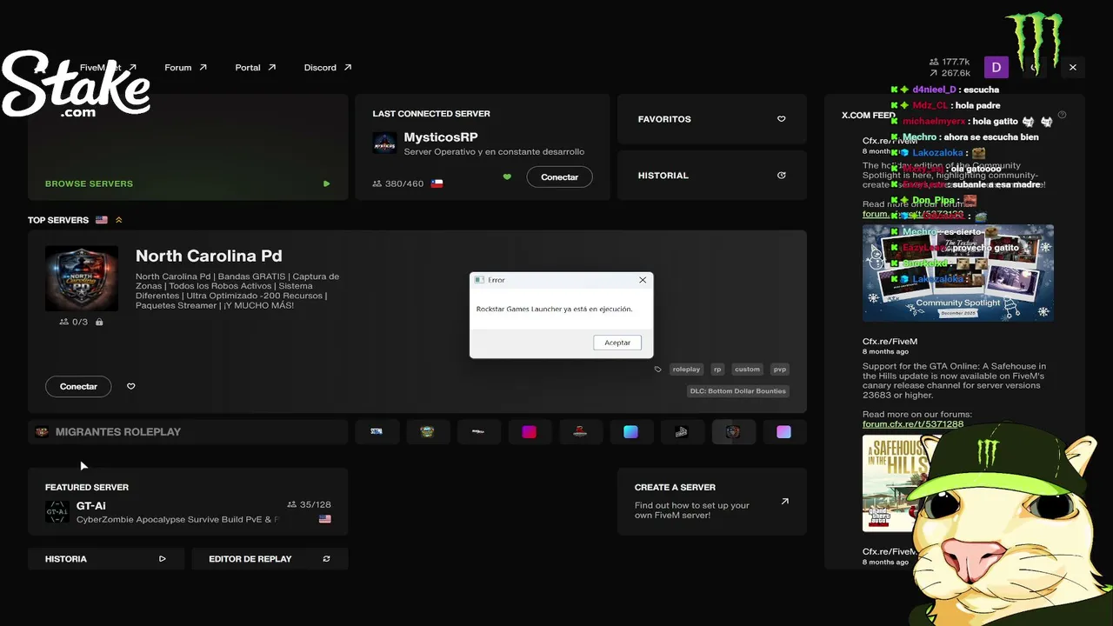Screen dimensions: 1113x626
Task: Open Browse Servers
Action: (x=188, y=148)
